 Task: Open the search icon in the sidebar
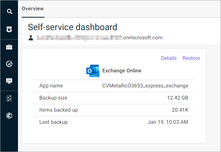(x=10, y=11)
